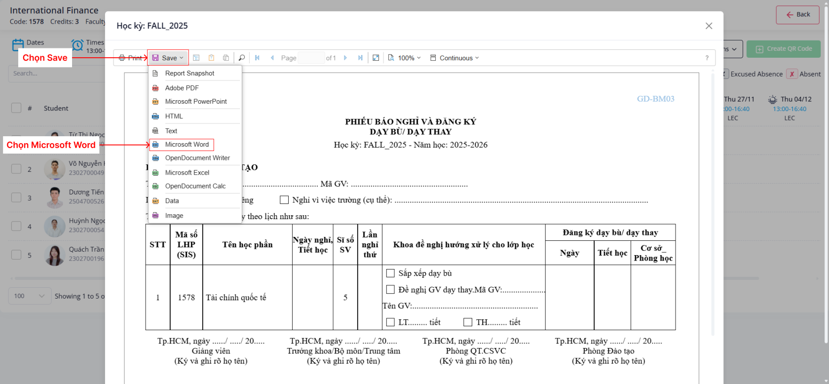The image size is (829, 384).
Task: Click the International Finance course title
Action: coord(54,10)
